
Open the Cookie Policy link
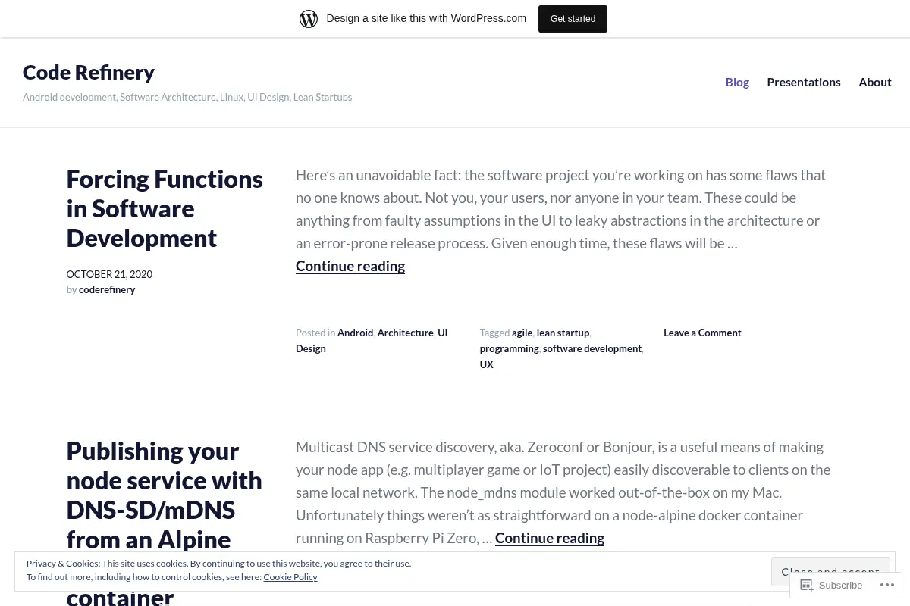pyautogui.click(x=290, y=577)
